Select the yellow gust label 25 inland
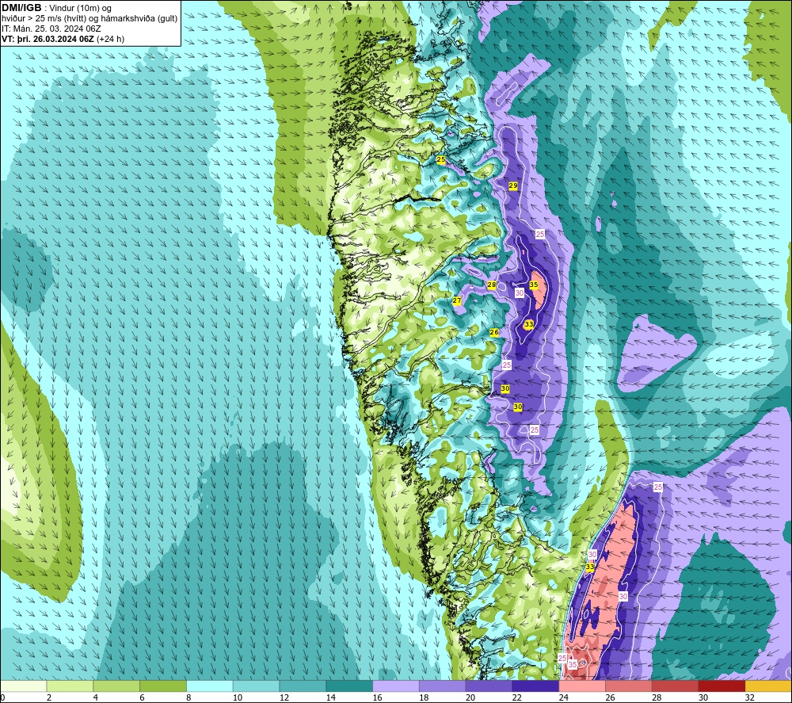This screenshot has width=792, height=703. (x=441, y=160)
